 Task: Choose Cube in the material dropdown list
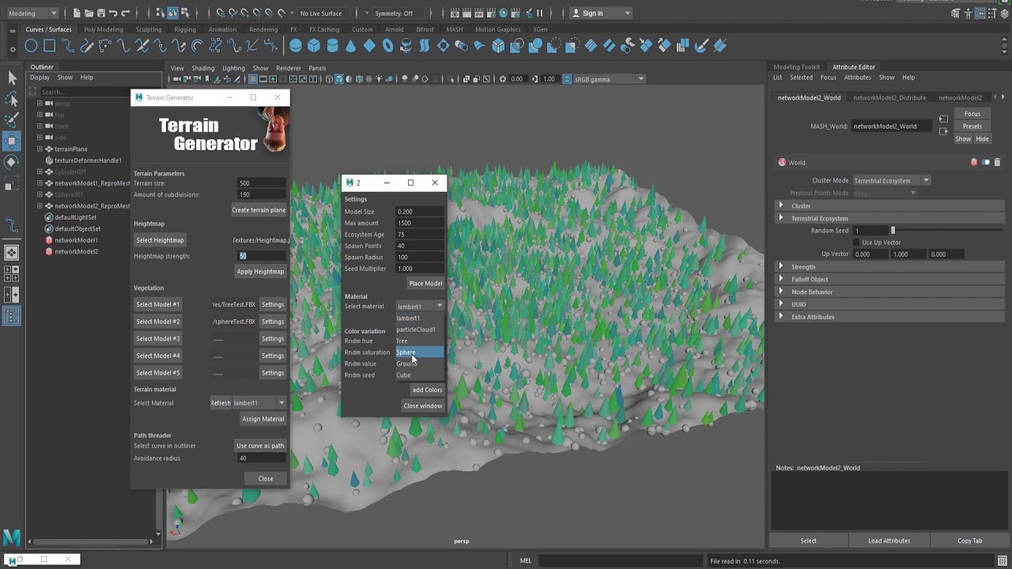click(x=419, y=375)
